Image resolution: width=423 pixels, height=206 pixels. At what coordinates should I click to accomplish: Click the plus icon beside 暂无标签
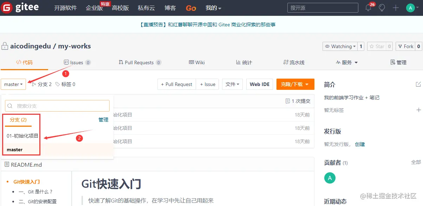[418, 110]
